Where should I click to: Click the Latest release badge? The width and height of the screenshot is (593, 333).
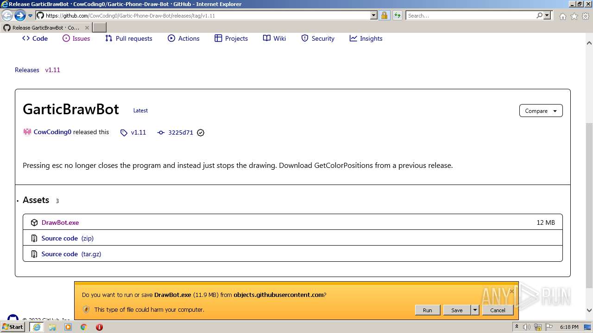tap(140, 111)
